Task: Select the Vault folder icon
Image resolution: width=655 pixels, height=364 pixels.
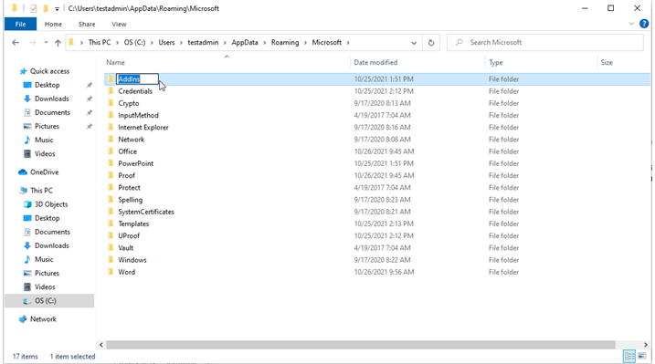Action: click(x=111, y=248)
